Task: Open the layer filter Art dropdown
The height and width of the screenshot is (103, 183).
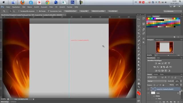Action: pos(152,77)
